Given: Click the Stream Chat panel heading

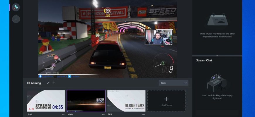Looking at the screenshot, I should [x=204, y=60].
